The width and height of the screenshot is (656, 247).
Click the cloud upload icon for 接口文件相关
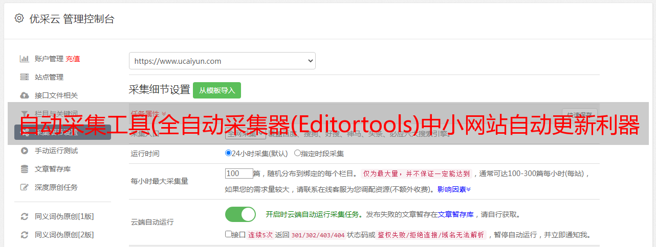point(24,95)
